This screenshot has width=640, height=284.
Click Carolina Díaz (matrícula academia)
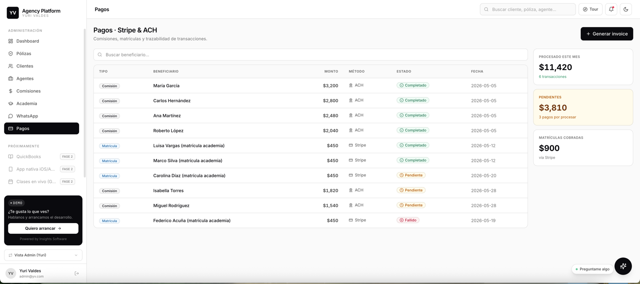pos(189,176)
